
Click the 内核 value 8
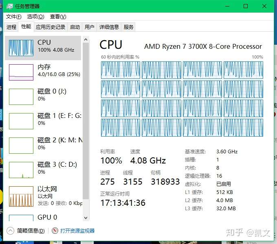pos(218,168)
